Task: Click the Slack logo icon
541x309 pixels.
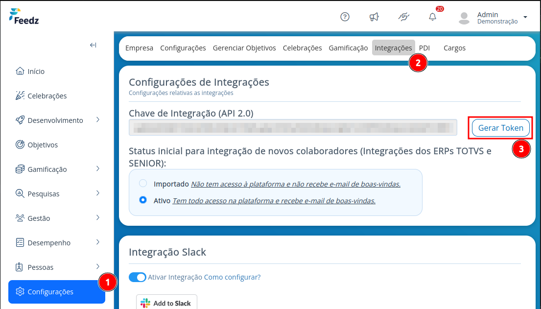Action: 145,303
